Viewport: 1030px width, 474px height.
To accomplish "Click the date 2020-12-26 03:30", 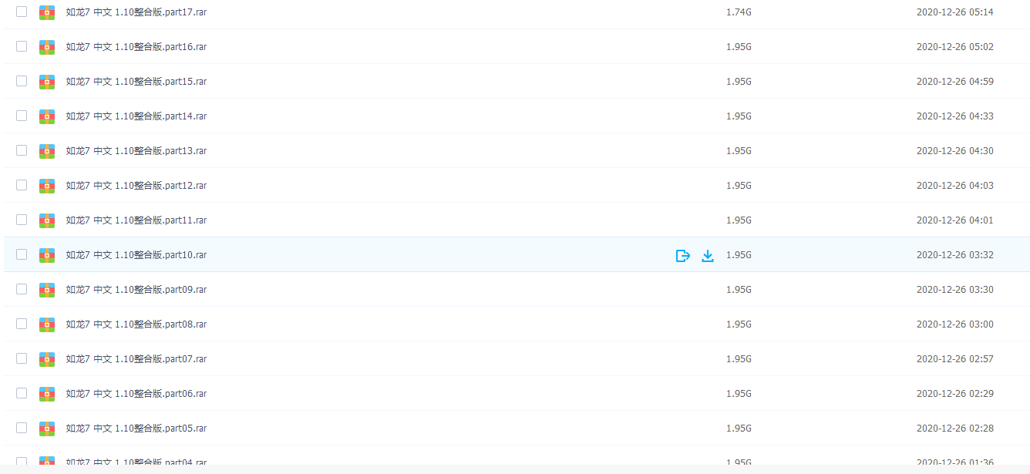I will tap(954, 290).
